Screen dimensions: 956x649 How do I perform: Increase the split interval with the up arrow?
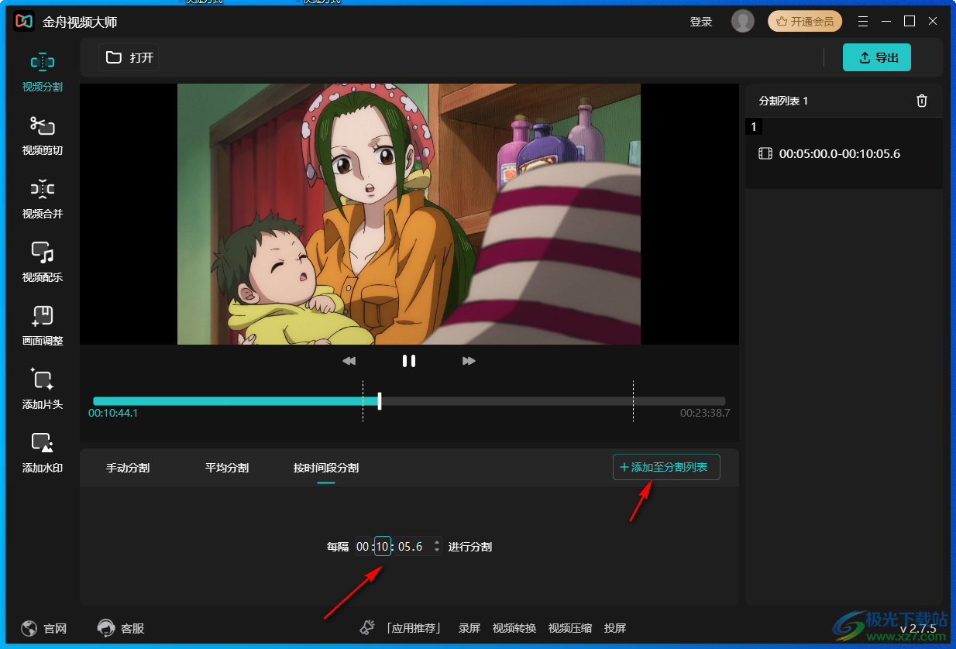point(437,543)
